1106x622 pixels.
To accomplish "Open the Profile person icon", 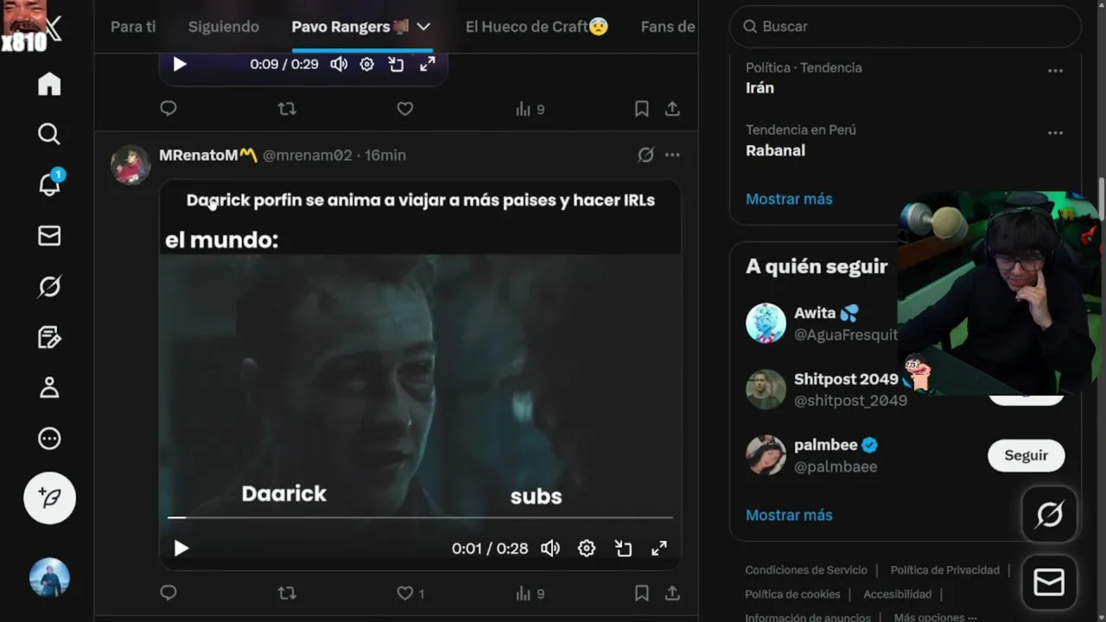I will [49, 387].
